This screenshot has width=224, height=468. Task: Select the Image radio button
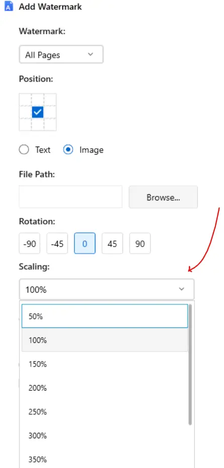pyautogui.click(x=68, y=150)
